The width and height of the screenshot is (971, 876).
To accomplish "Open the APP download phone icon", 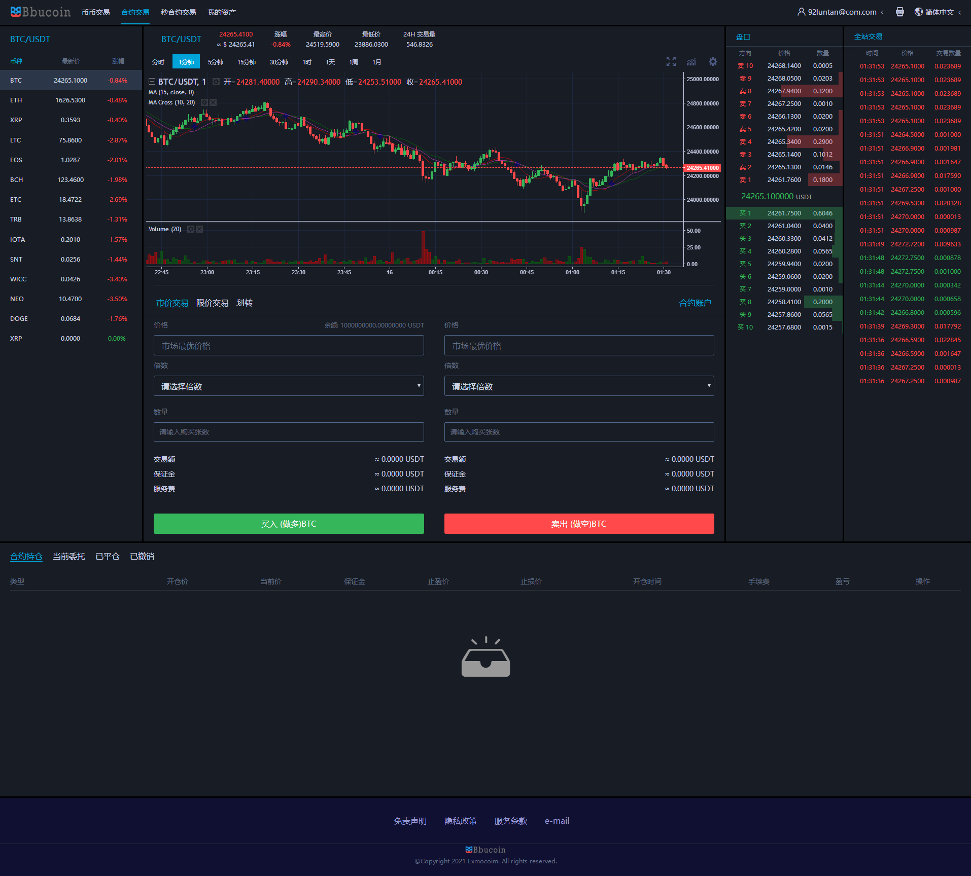I will pos(900,12).
